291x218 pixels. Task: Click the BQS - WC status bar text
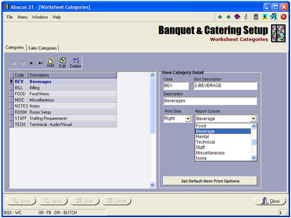click(13, 212)
